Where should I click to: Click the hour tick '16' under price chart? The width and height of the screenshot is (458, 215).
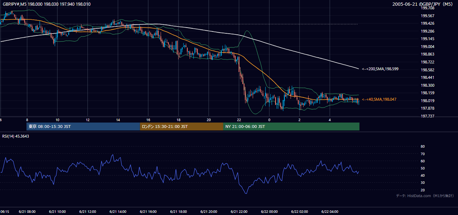[x=148, y=120]
